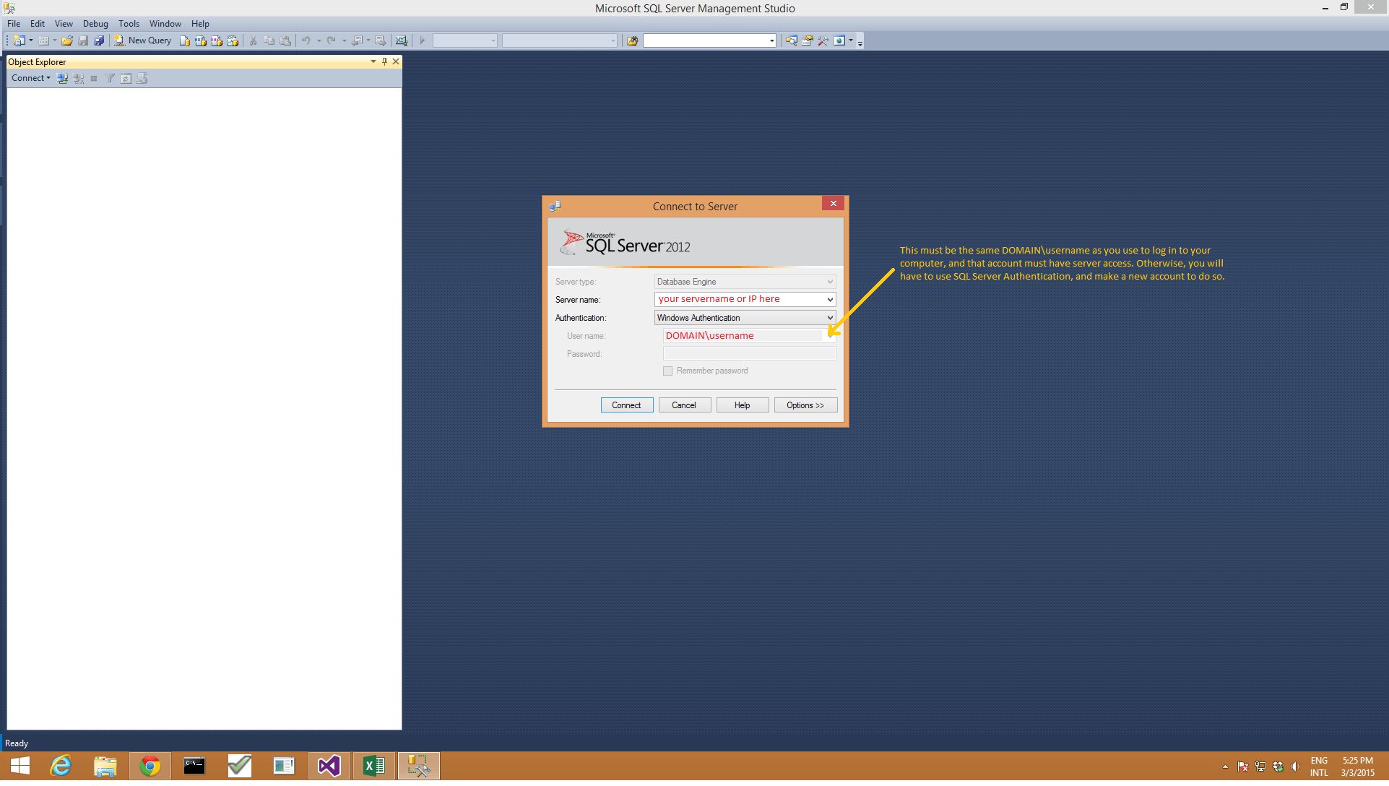This screenshot has width=1389, height=786.
Task: Click the Stop icon in Object Explorer
Action: (x=94, y=78)
